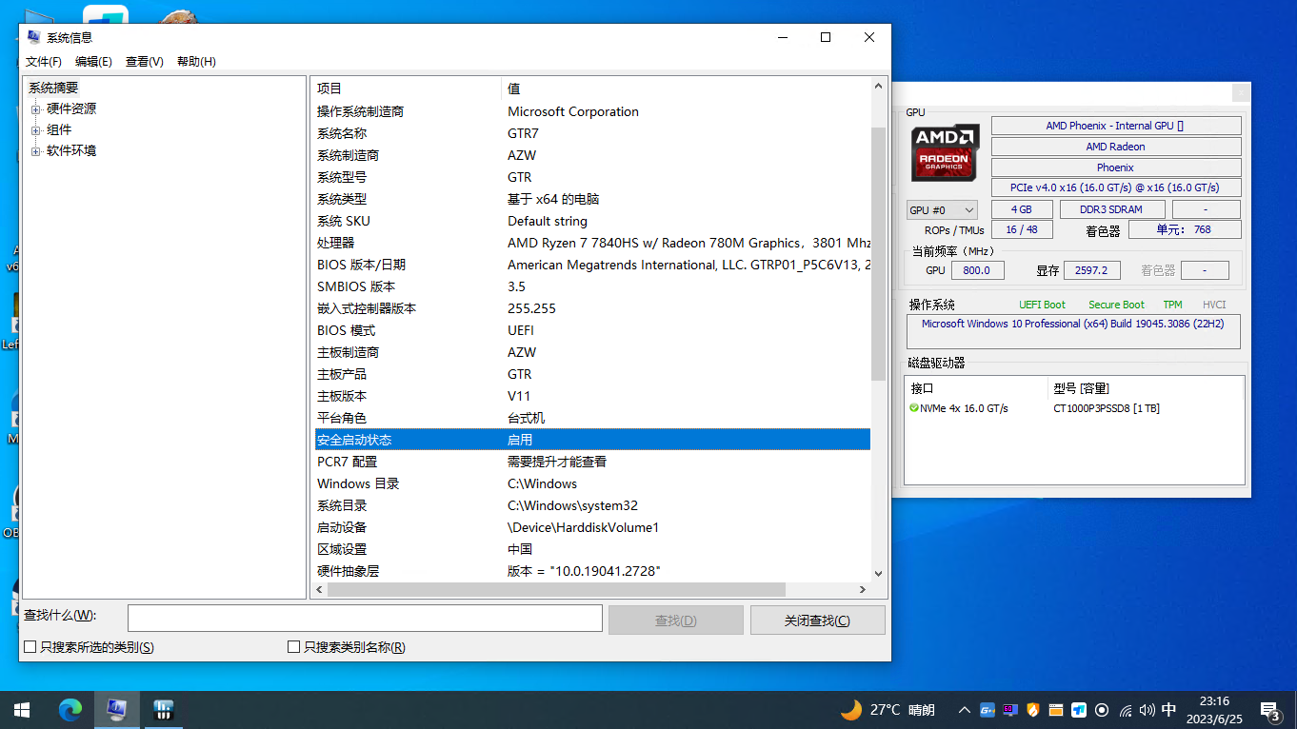Expand the 硬件资源 tree node

point(36,109)
